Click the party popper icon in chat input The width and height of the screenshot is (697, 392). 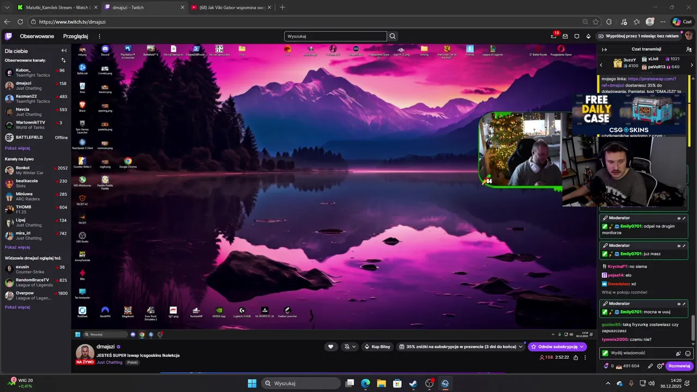[678, 353]
